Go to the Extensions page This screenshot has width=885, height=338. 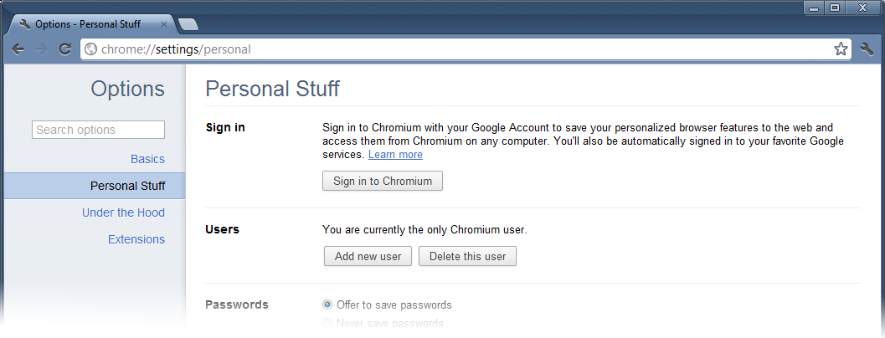tap(136, 239)
